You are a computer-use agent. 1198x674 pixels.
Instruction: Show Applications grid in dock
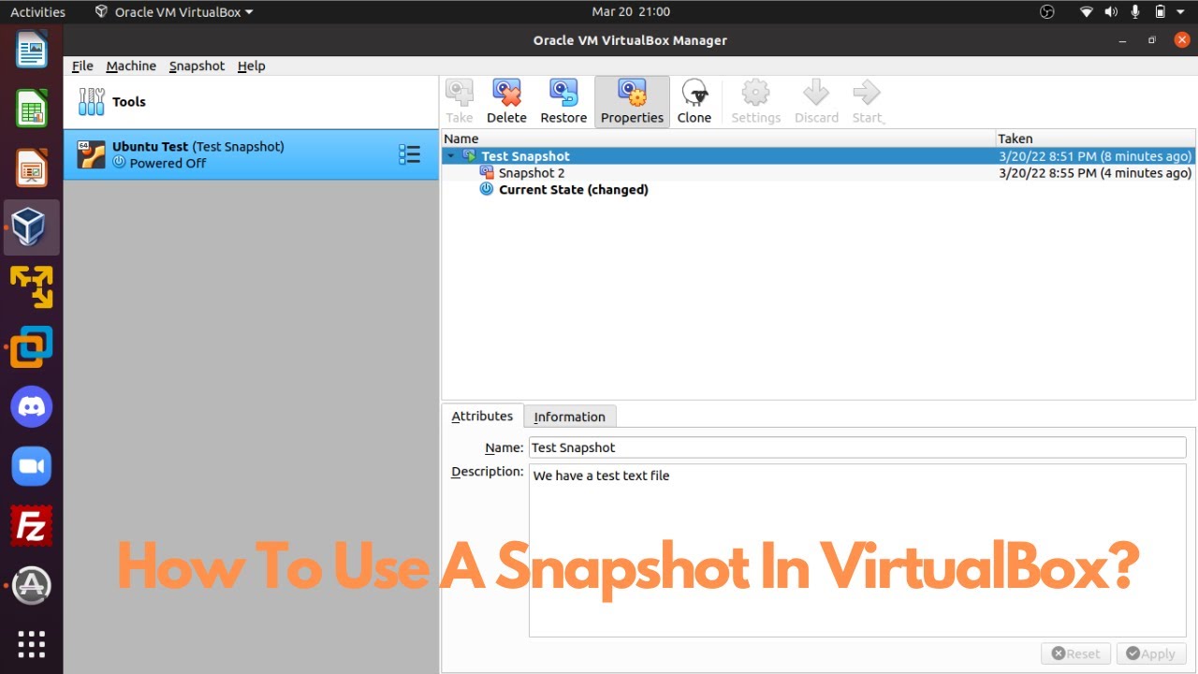(32, 644)
